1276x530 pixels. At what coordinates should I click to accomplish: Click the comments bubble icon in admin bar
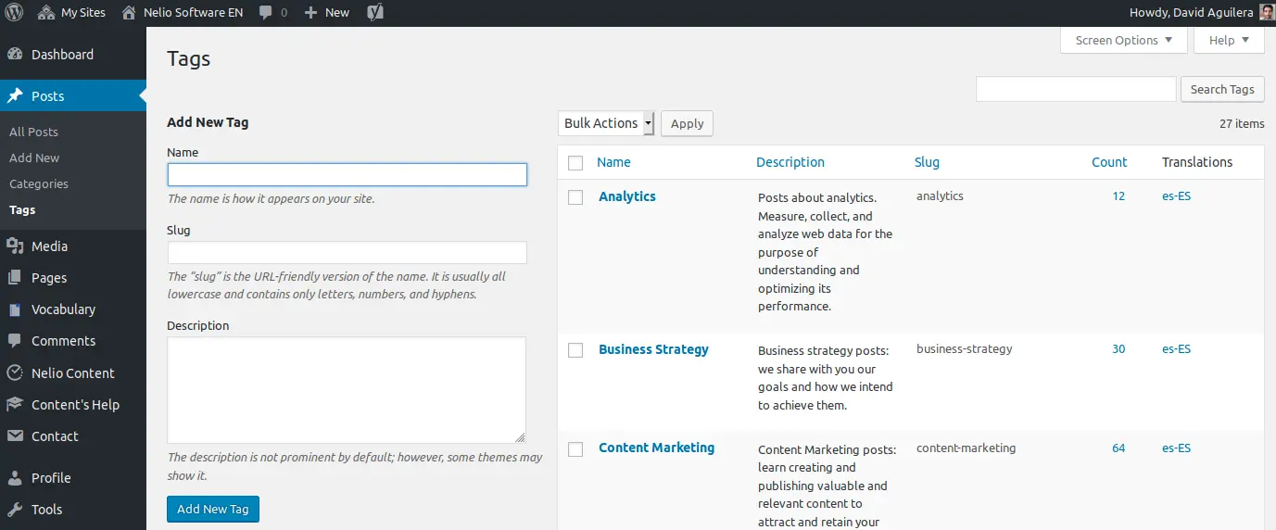click(267, 13)
